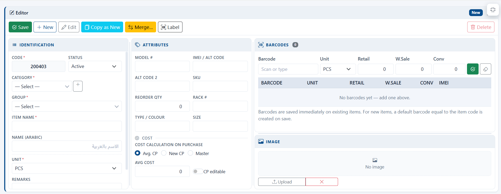Confirm barcode entry with green check icon
Screen dimensions: 501x194
(x=473, y=69)
